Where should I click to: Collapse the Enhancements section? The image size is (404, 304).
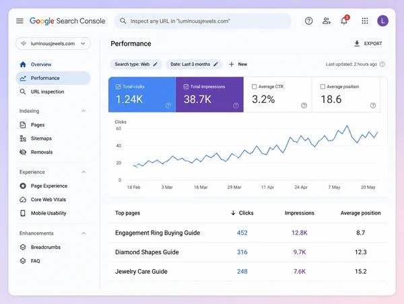coord(83,233)
